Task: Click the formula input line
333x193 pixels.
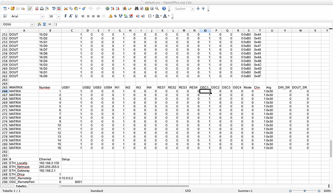Action: (x=192, y=25)
